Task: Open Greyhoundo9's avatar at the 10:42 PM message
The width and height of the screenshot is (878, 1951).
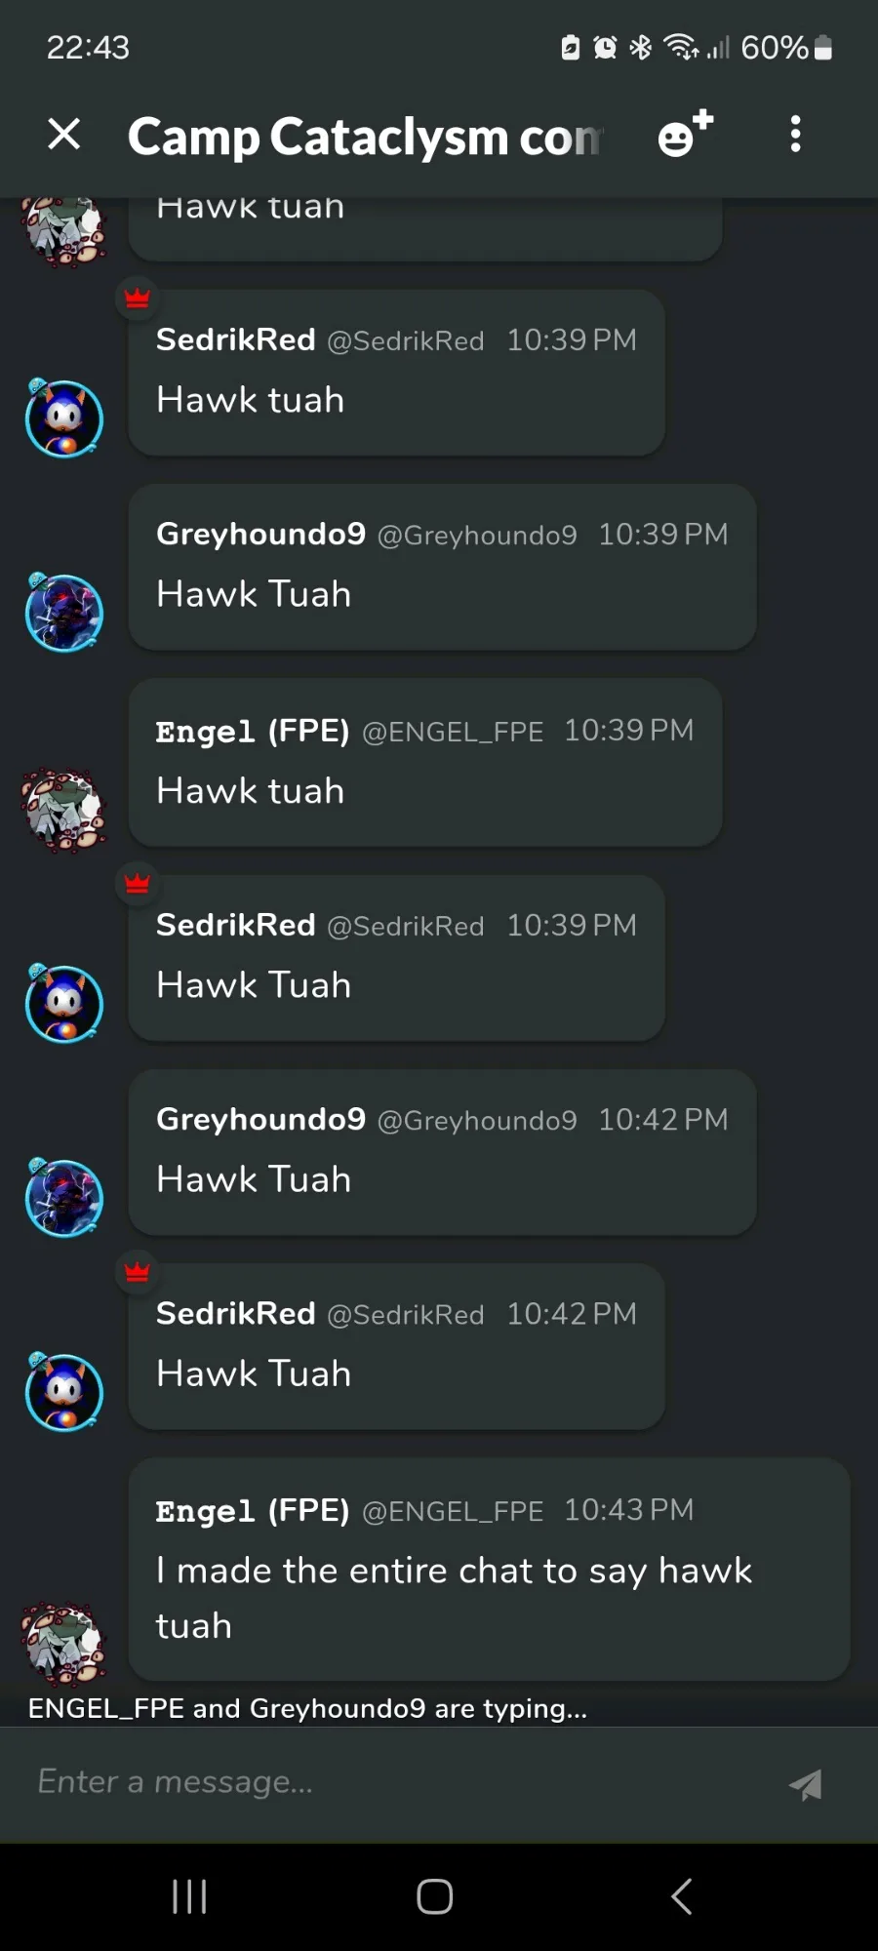Action: pos(64,1198)
